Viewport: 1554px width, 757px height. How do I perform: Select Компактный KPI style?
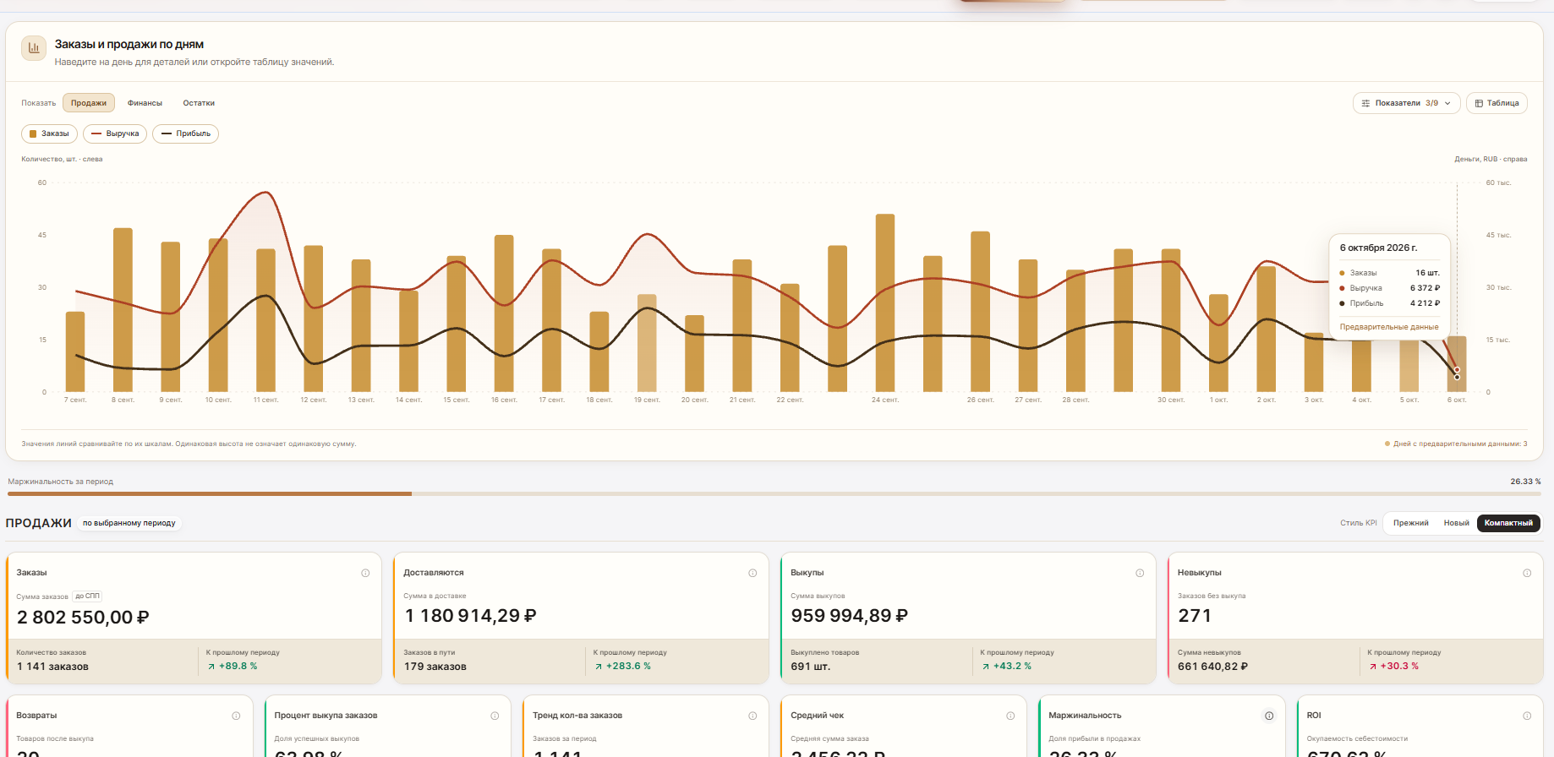point(1508,523)
